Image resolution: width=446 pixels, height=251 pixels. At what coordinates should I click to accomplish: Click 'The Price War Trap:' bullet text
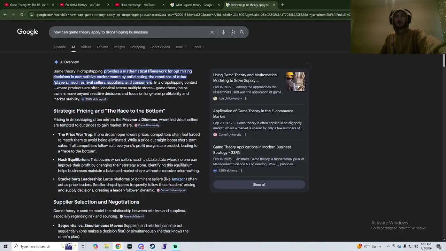(76, 135)
